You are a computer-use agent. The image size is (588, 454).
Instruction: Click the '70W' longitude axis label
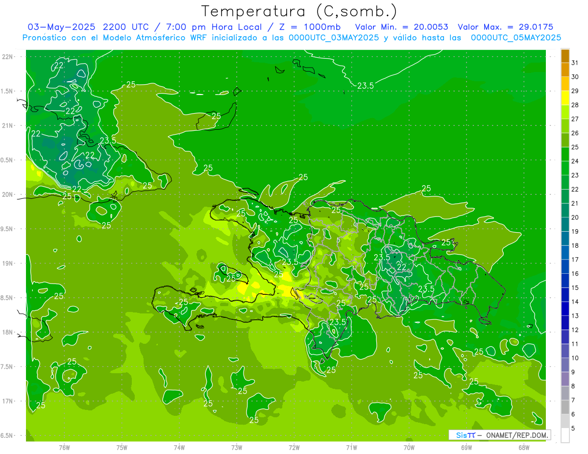tap(409, 447)
